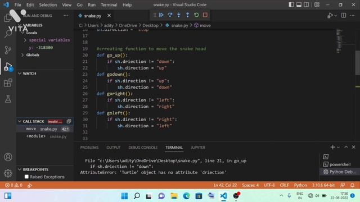Open the Selection menu

click(x=48, y=4)
